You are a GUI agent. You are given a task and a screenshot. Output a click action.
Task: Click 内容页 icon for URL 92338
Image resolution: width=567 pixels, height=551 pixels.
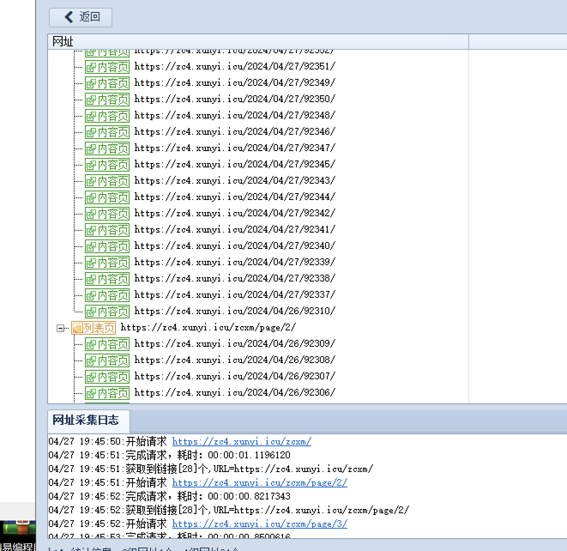tap(107, 279)
